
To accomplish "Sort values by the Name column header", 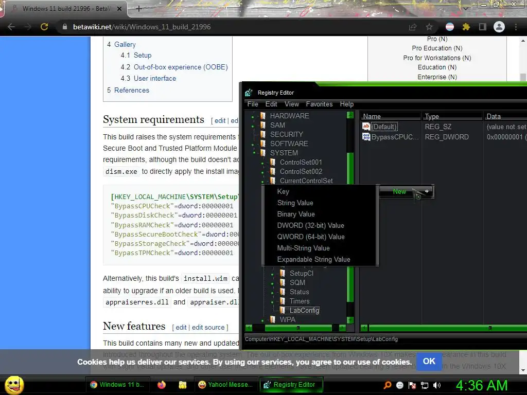I will [391, 116].
